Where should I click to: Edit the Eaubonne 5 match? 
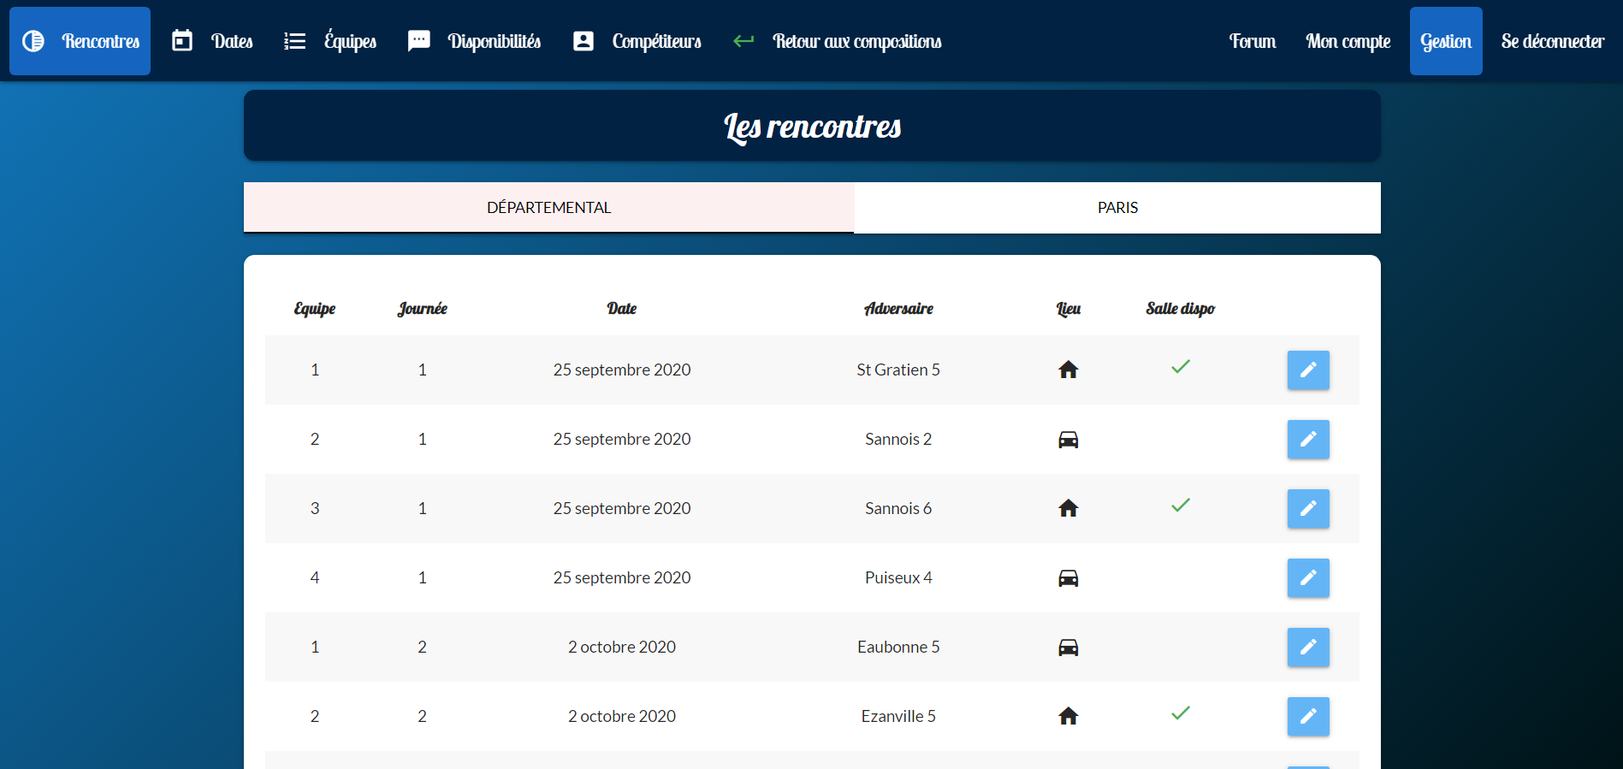pyautogui.click(x=1308, y=647)
